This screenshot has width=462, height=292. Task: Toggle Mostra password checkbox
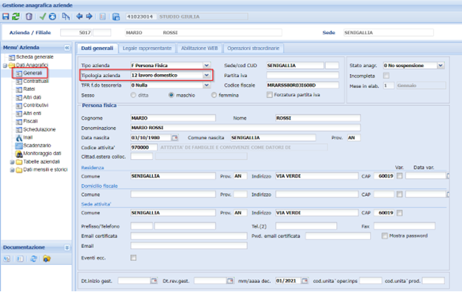pos(385,236)
